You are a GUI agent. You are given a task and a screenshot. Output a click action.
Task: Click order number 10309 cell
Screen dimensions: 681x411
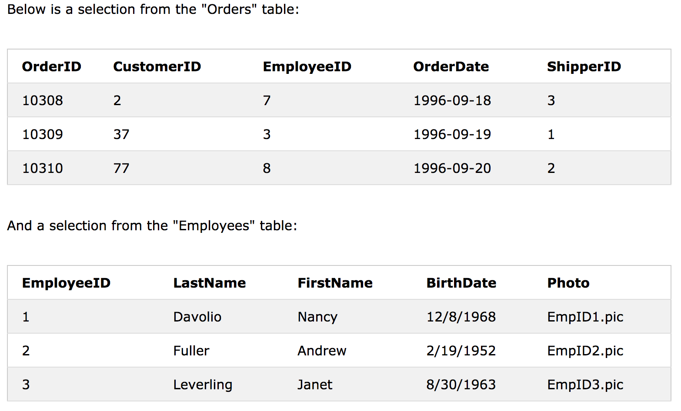(43, 134)
